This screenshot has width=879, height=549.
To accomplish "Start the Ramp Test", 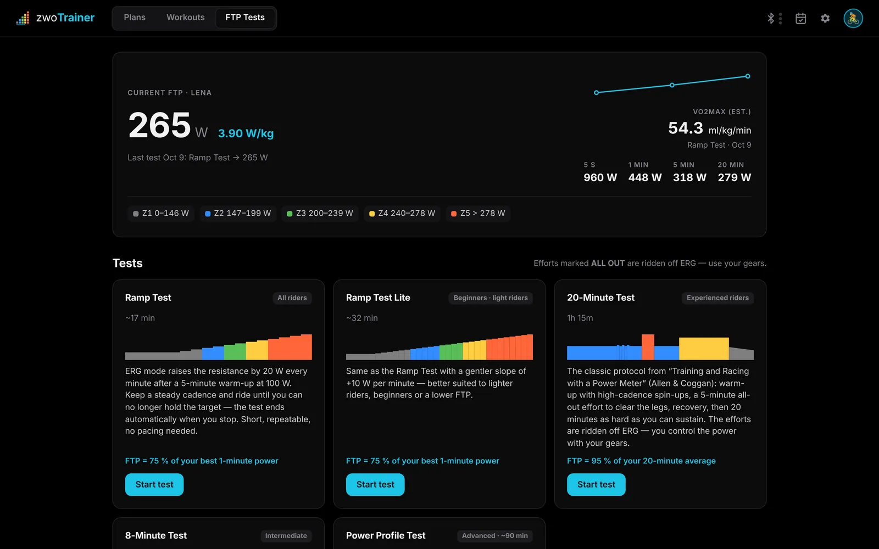I will [154, 485].
